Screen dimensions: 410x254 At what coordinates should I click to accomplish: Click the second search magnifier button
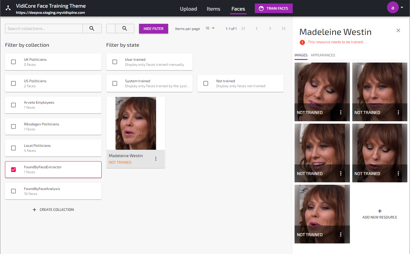125,28
